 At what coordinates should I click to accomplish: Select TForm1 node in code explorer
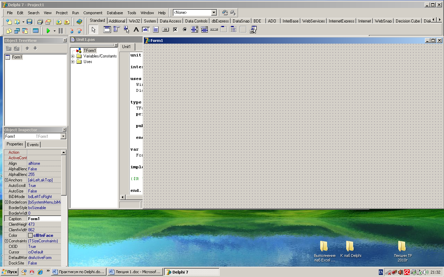point(90,51)
